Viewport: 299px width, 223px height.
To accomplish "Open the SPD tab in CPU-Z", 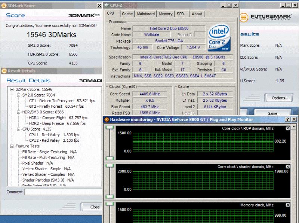I will coord(180,14).
